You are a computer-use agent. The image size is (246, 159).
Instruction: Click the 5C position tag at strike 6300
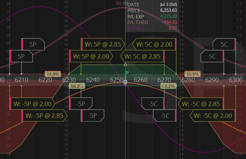pos(224,44)
